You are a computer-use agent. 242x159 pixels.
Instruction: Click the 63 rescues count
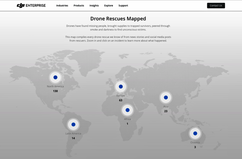(x=121, y=100)
